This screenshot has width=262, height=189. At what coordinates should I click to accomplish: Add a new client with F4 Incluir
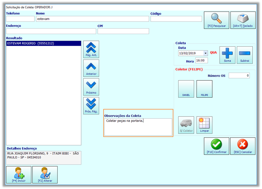click(x=19, y=175)
